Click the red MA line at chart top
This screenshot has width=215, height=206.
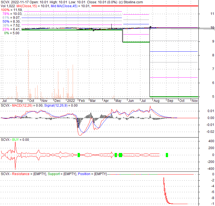point(145,6)
